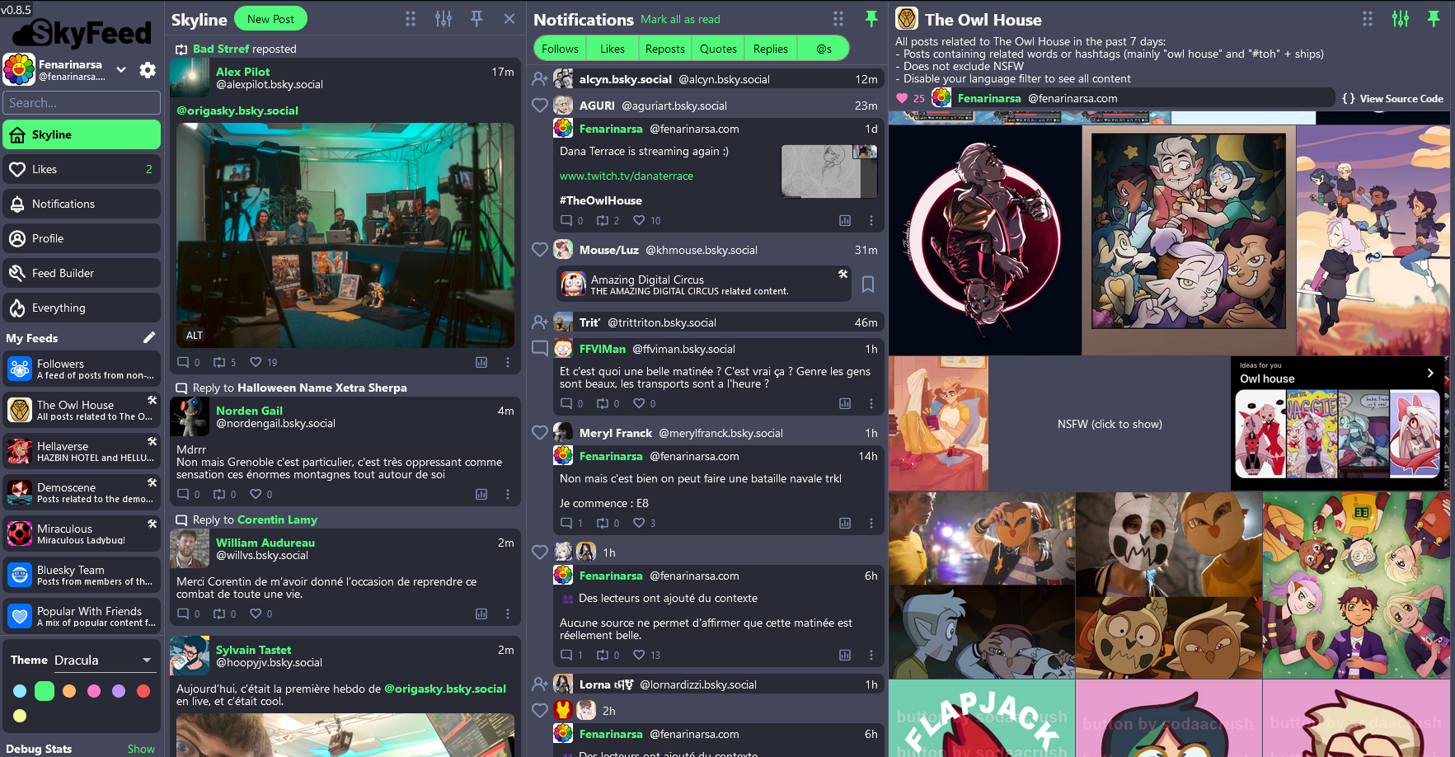Select the red accent color swatch

point(143,691)
